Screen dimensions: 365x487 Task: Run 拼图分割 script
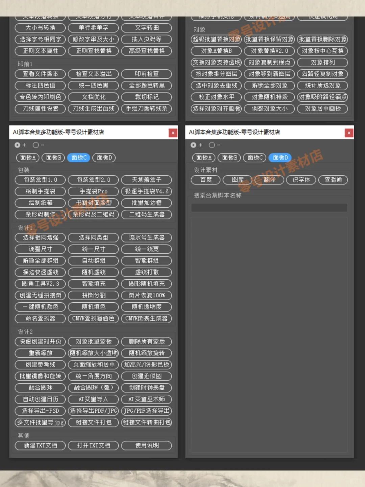94,295
